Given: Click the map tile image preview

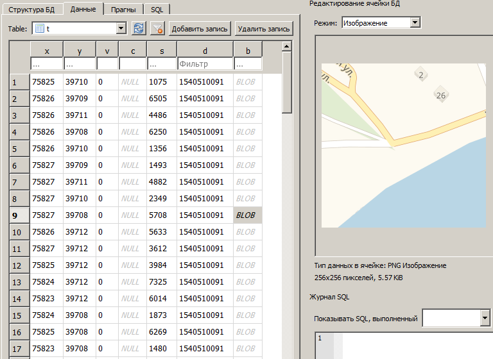Looking at the screenshot, I should tap(403, 146).
